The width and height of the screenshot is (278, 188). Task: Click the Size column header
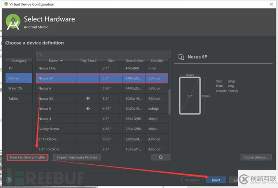(111, 61)
